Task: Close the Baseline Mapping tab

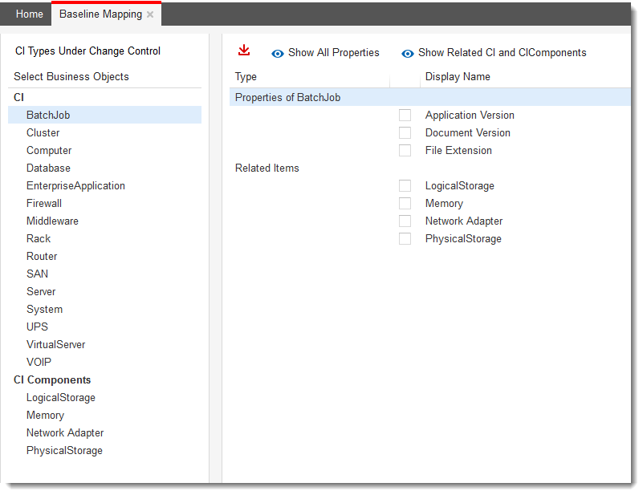Action: point(150,14)
